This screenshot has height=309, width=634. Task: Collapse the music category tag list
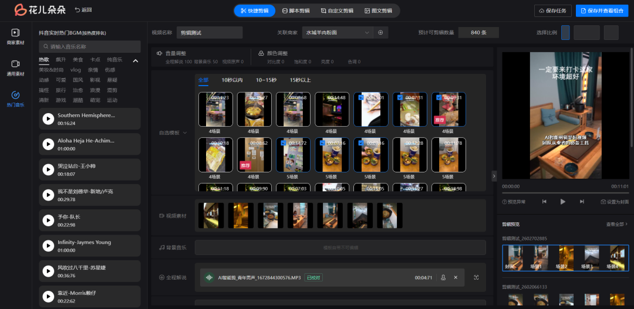coord(136,61)
